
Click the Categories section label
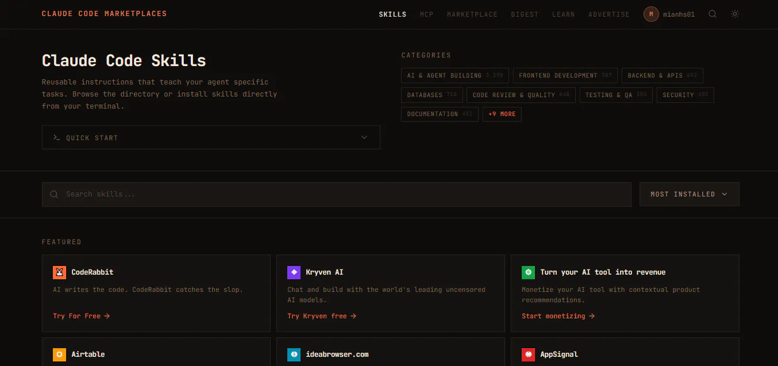click(426, 55)
